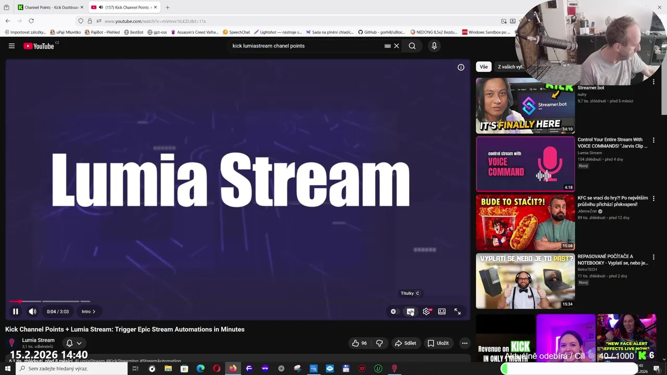The image size is (667, 375).
Task: Open Microsoft Edge from taskbar
Action: [x=201, y=369]
